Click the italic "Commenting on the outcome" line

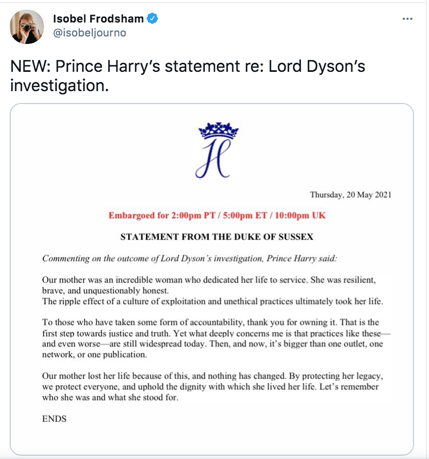[x=189, y=258]
